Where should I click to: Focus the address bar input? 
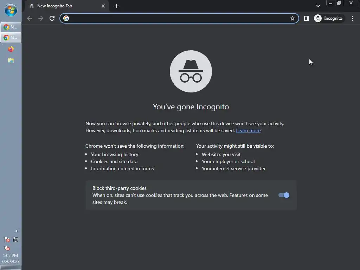click(x=179, y=18)
